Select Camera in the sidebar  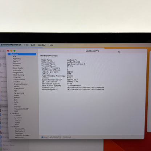pos(16,66)
